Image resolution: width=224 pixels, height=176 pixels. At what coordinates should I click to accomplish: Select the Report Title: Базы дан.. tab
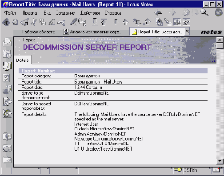[157, 32]
